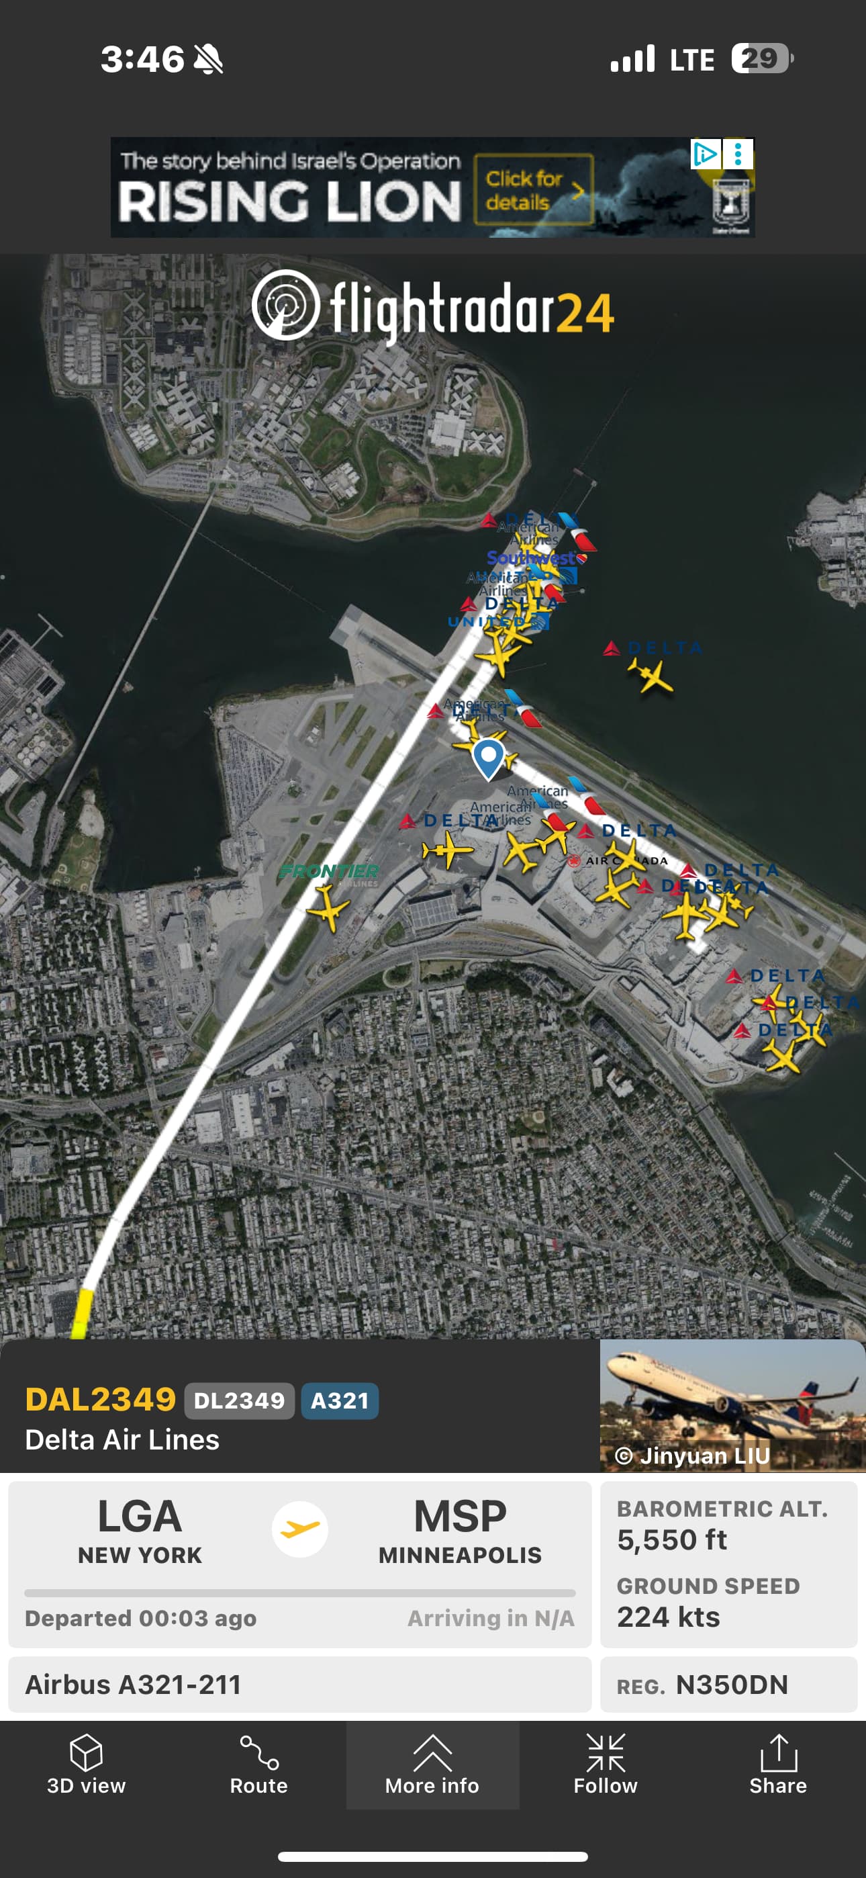Screen dimensions: 866x1878
Task: Click the Rising Lion ad banner
Action: coord(432,187)
